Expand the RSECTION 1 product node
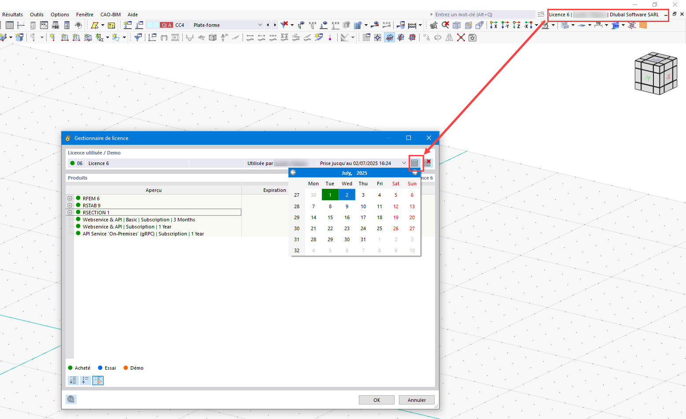 70,213
